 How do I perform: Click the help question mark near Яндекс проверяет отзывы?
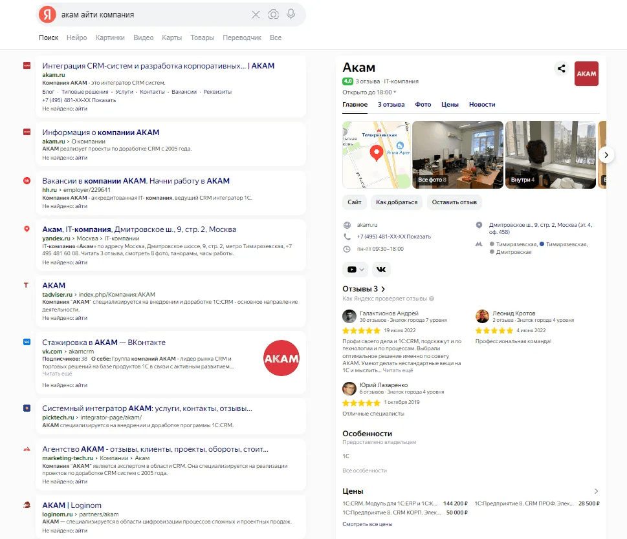pyautogui.click(x=432, y=299)
